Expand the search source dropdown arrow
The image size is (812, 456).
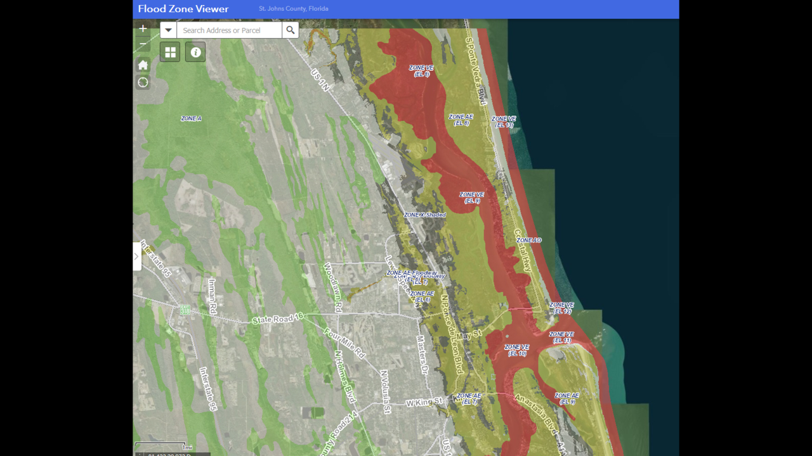click(168, 30)
